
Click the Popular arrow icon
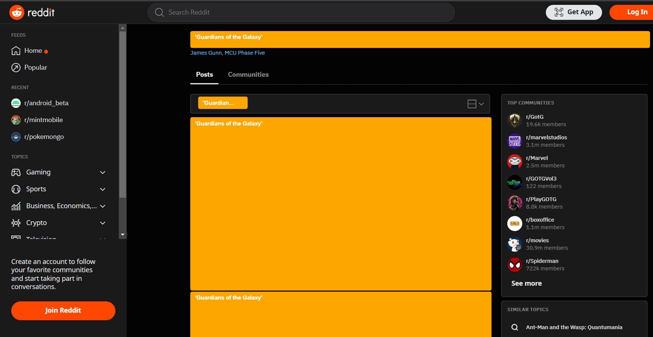pyautogui.click(x=16, y=67)
